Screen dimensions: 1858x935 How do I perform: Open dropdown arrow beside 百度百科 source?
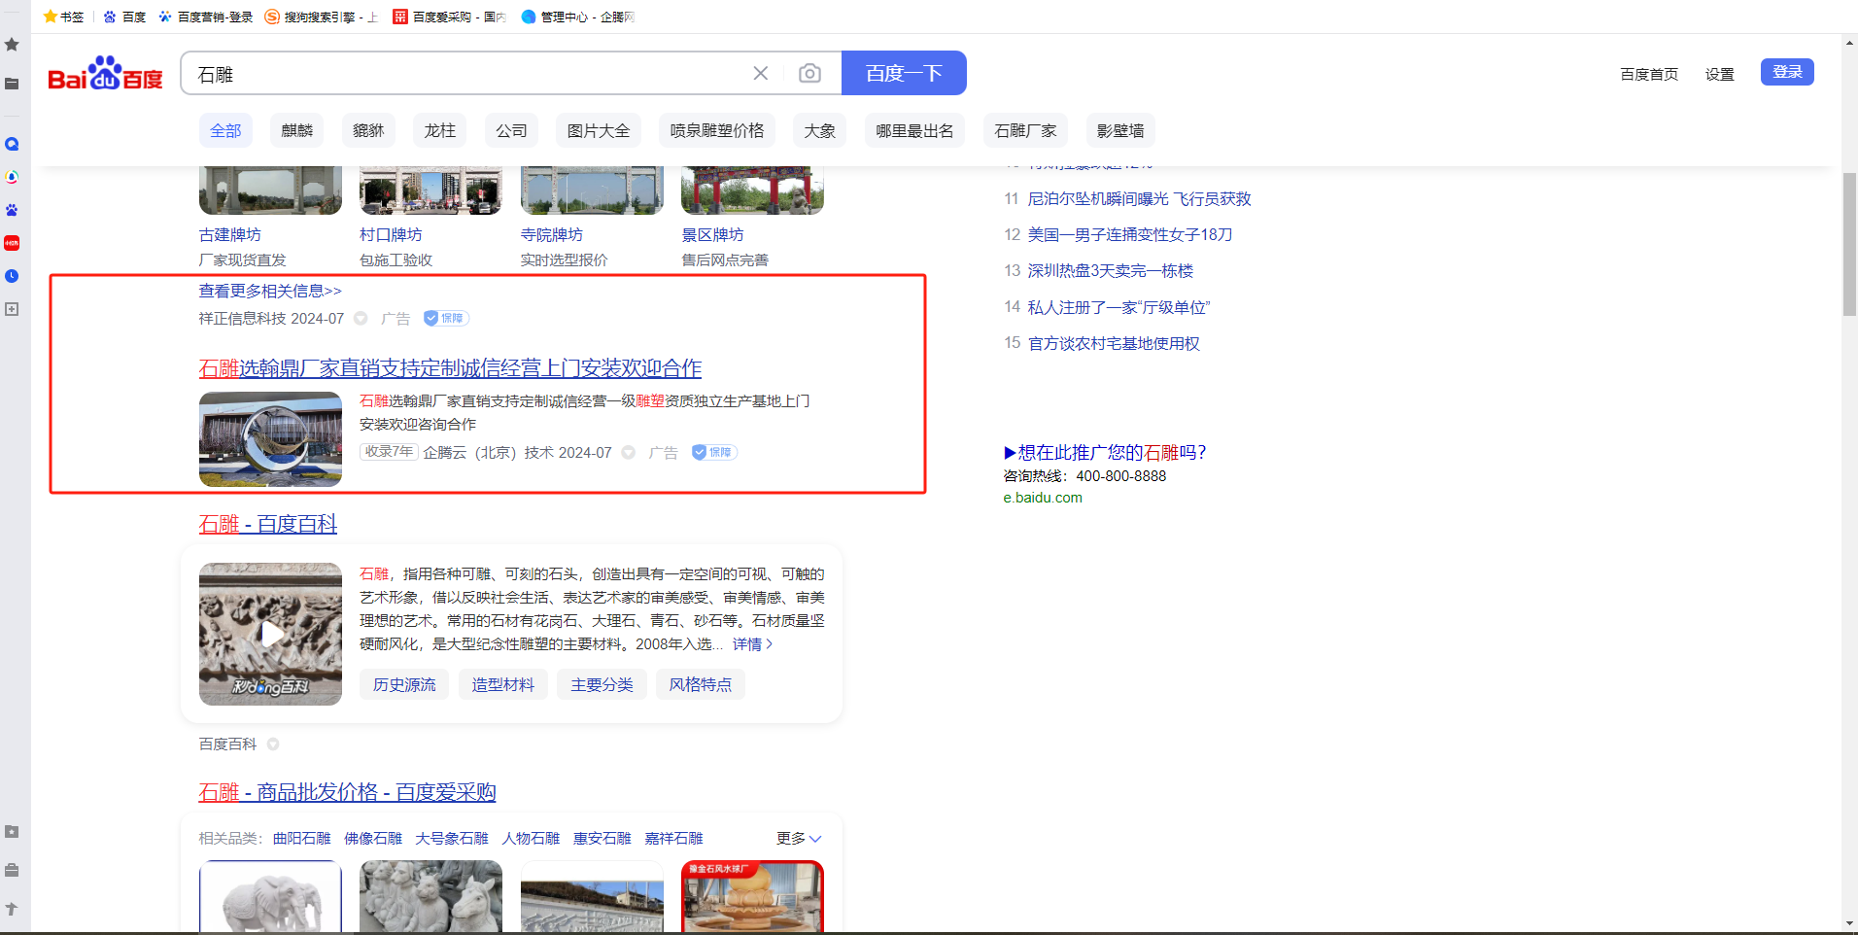coord(273,745)
